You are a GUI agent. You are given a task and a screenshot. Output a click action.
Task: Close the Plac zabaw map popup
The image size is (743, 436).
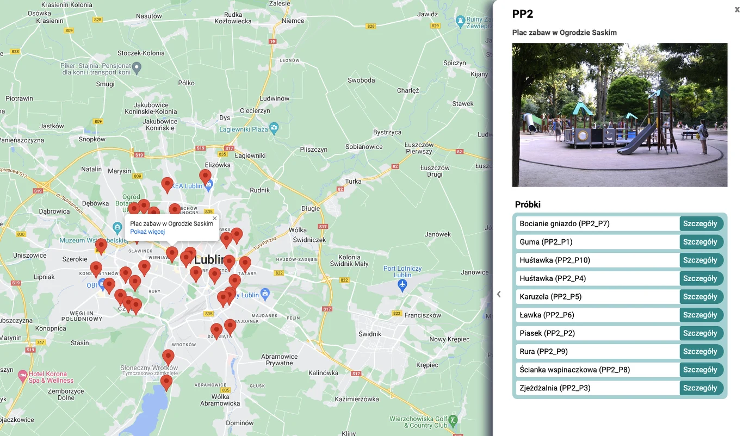(214, 218)
